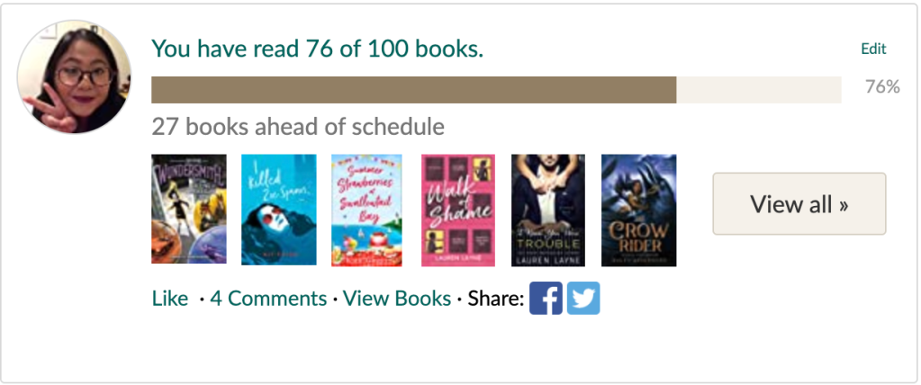Click the 76% progress label
This screenshot has width=921, height=385.
point(882,87)
